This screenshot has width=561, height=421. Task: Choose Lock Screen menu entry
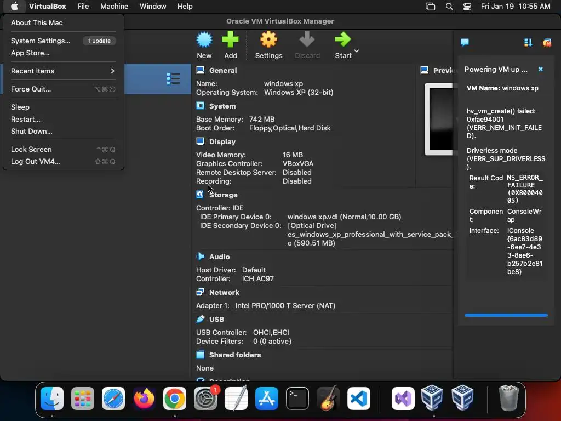[64, 149]
